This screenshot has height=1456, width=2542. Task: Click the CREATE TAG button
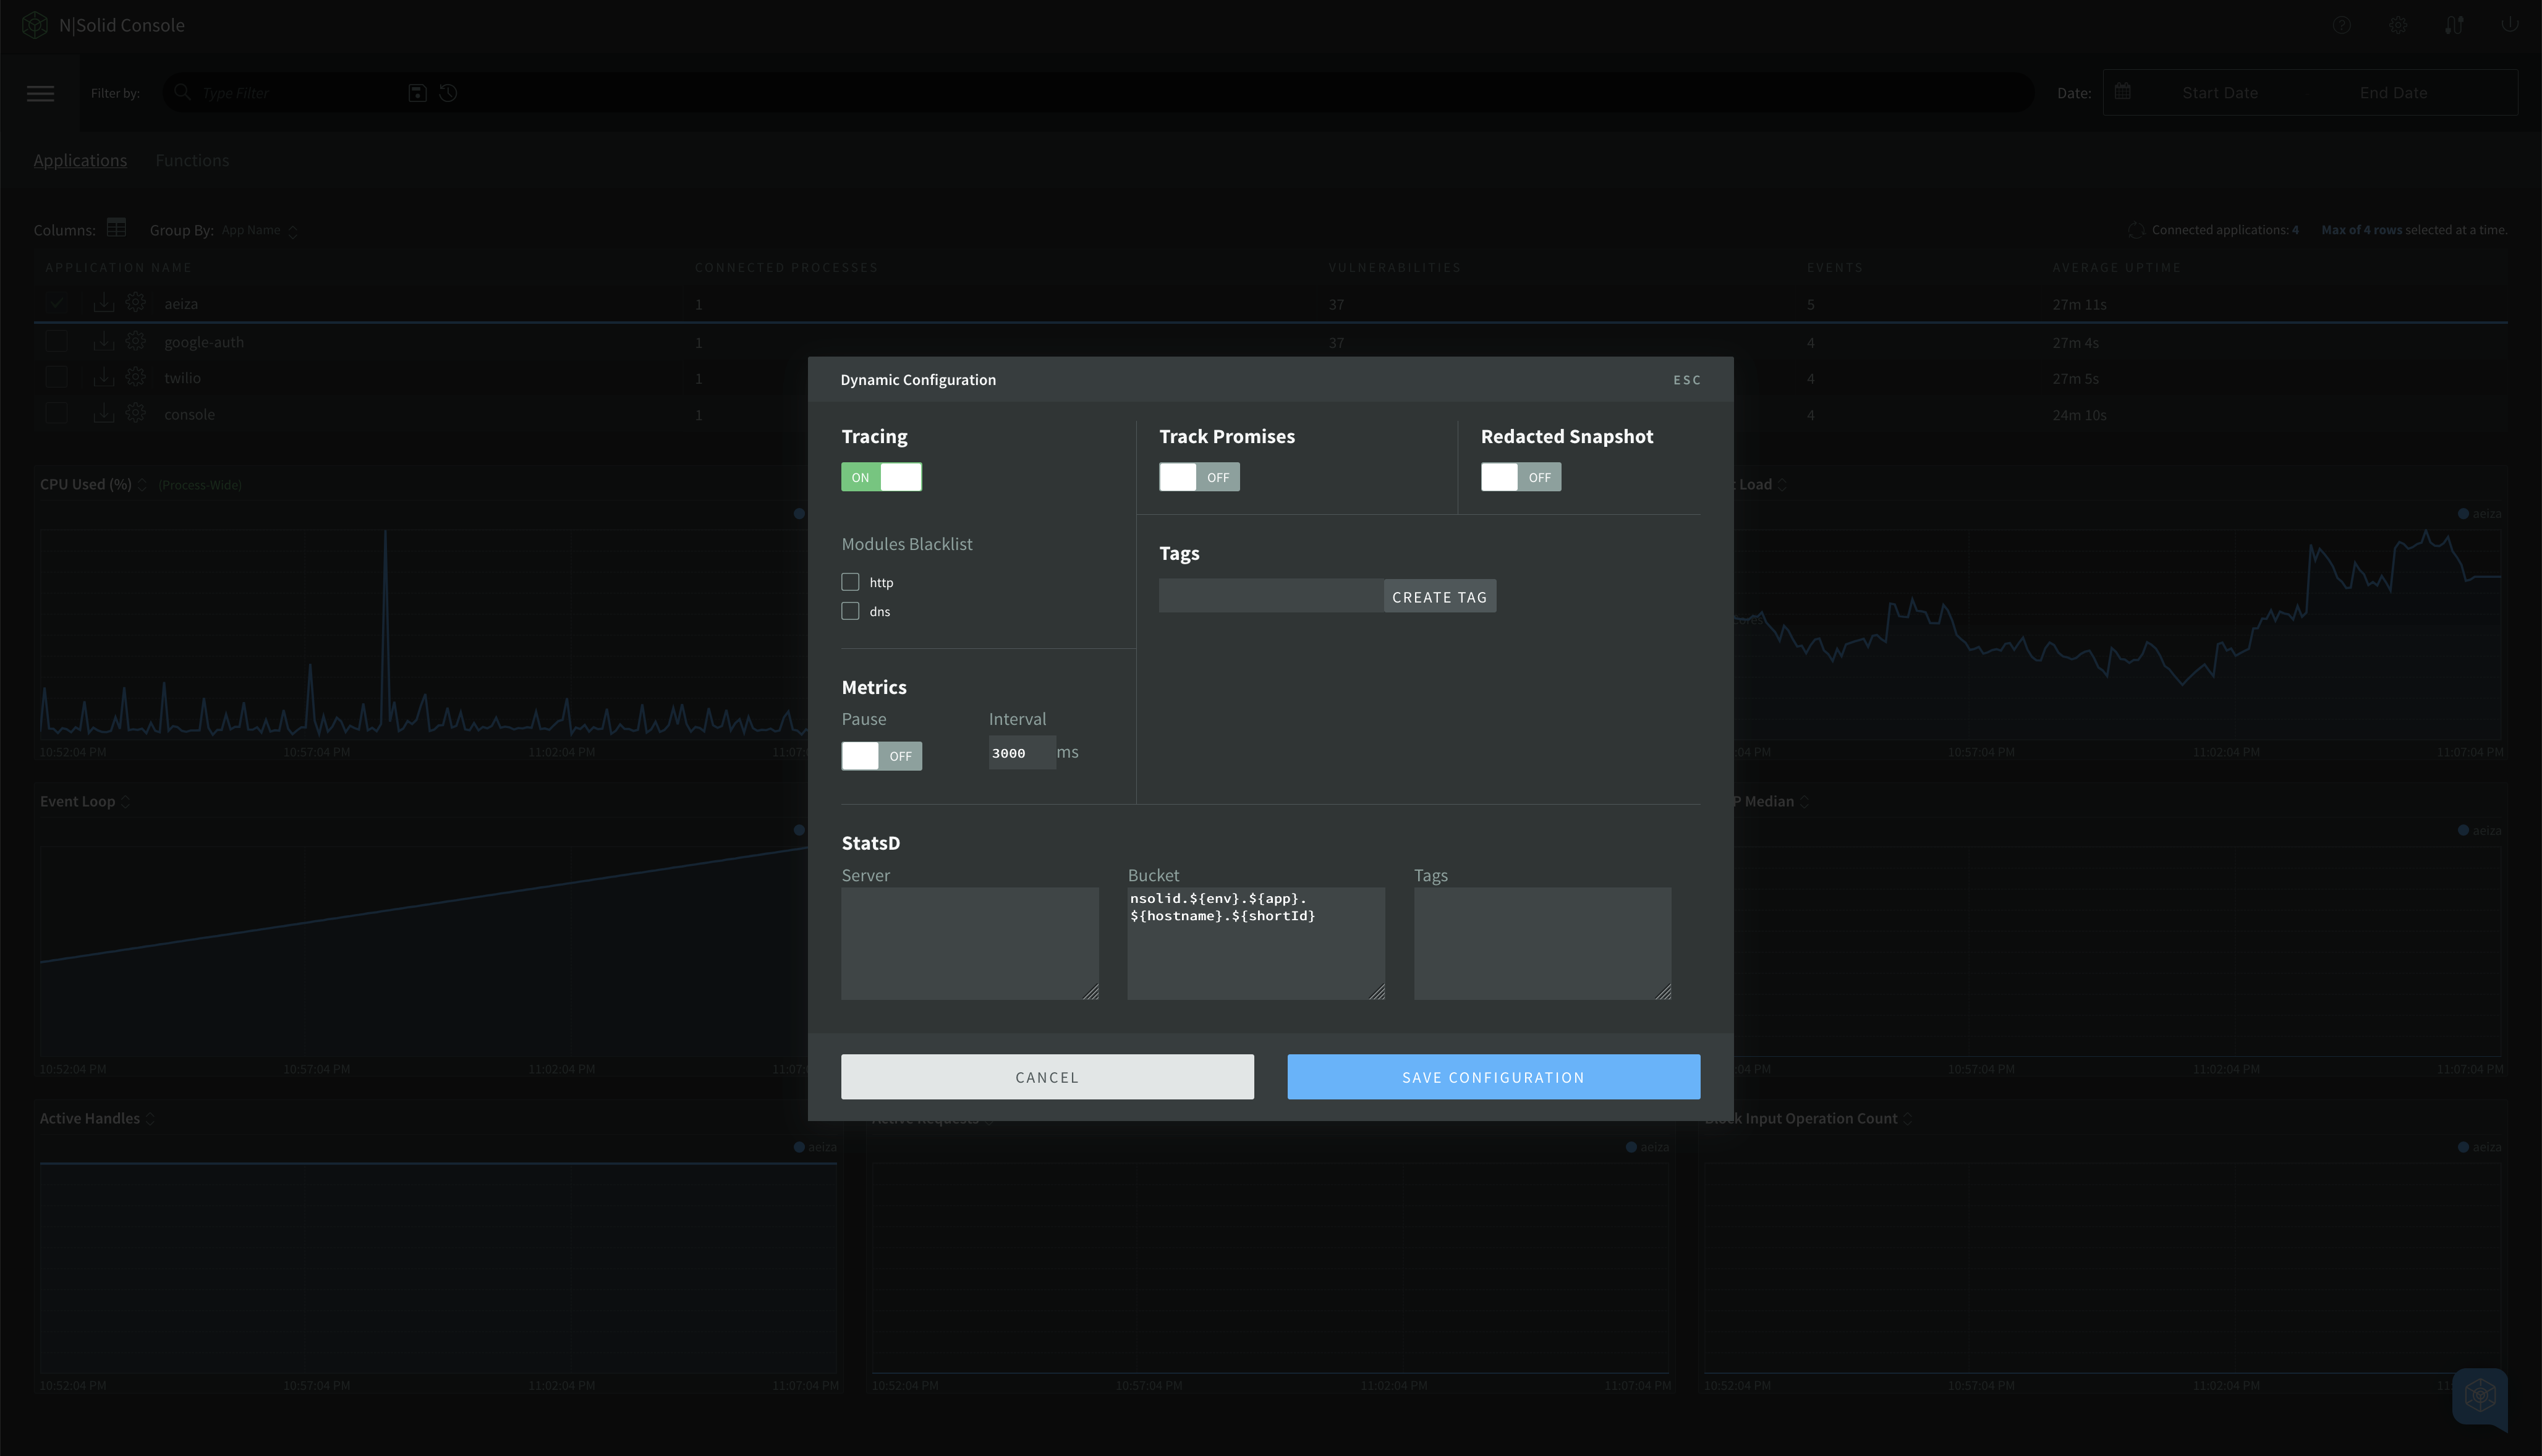(1439, 597)
